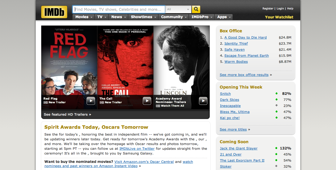The width and height of the screenshot is (336, 170).
Task: Play the Red Flag trailer
Action: 91,101
